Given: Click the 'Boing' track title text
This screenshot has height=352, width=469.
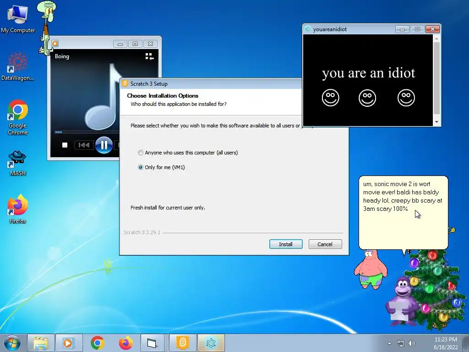Looking at the screenshot, I should click(62, 56).
